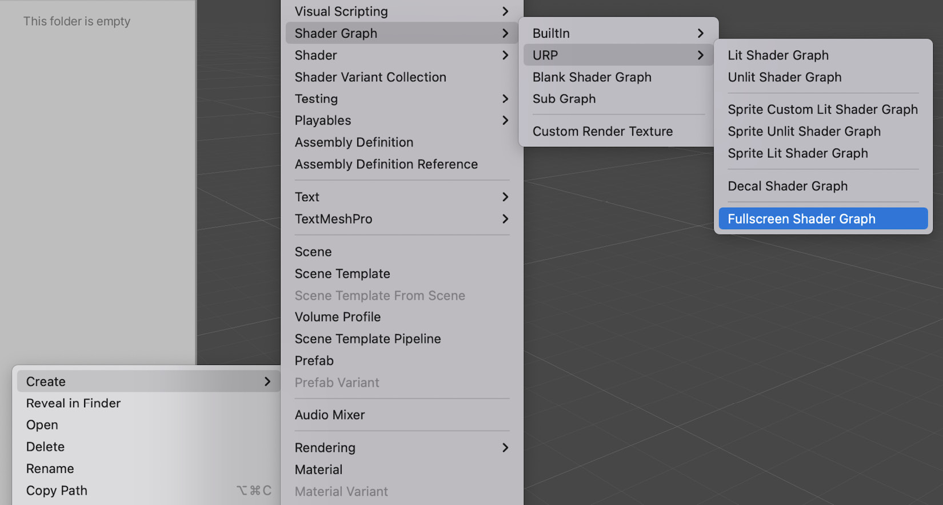Create a Volume Profile
The width and height of the screenshot is (943, 505).
402,317
